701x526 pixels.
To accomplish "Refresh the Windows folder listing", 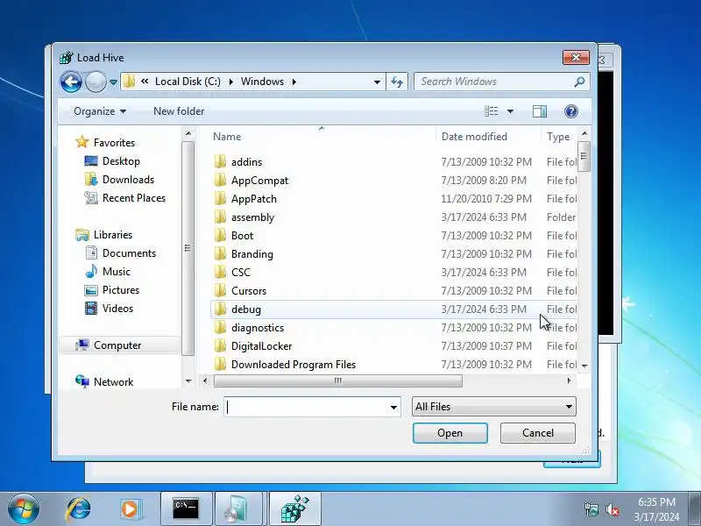I will point(397,82).
